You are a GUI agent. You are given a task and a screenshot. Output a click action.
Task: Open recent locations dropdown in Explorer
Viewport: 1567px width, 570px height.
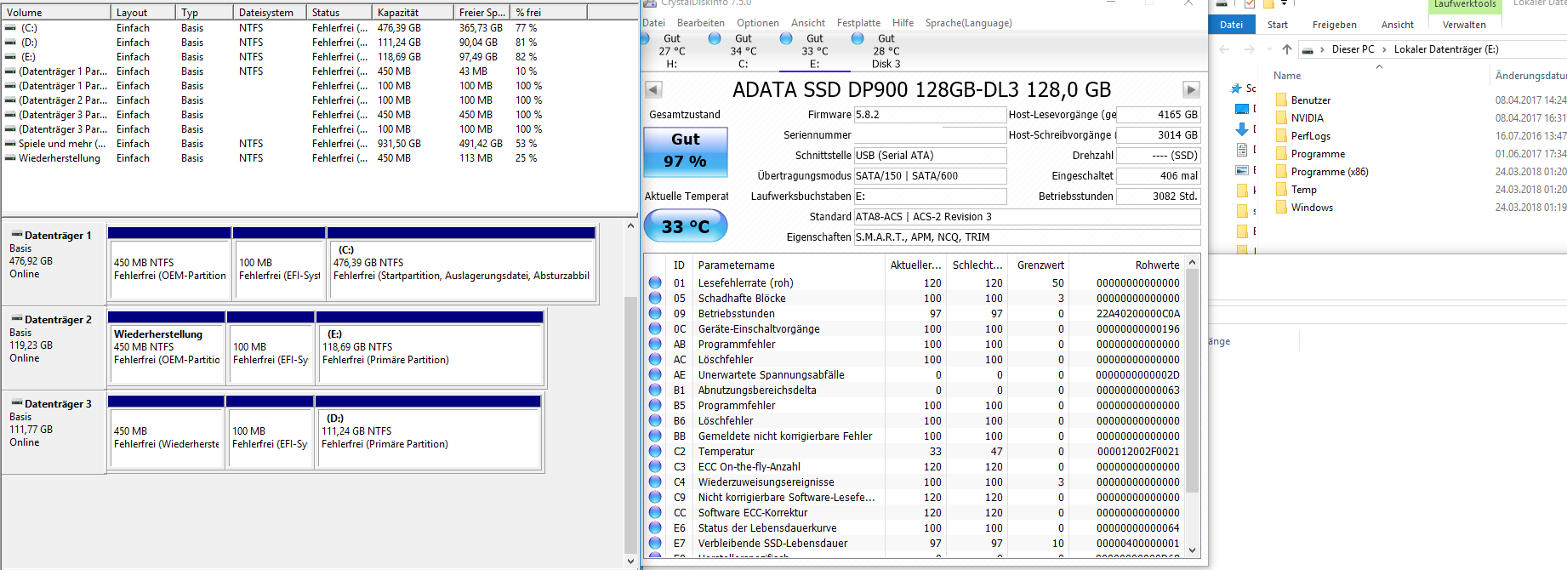(1268, 49)
